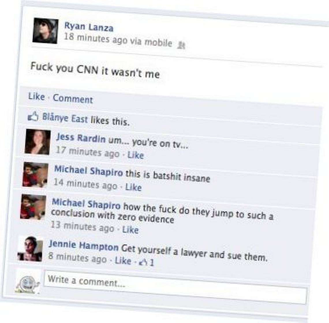This screenshot has height=323, width=329.
Task: Like the "zero evidence" comment
Action: click(130, 229)
